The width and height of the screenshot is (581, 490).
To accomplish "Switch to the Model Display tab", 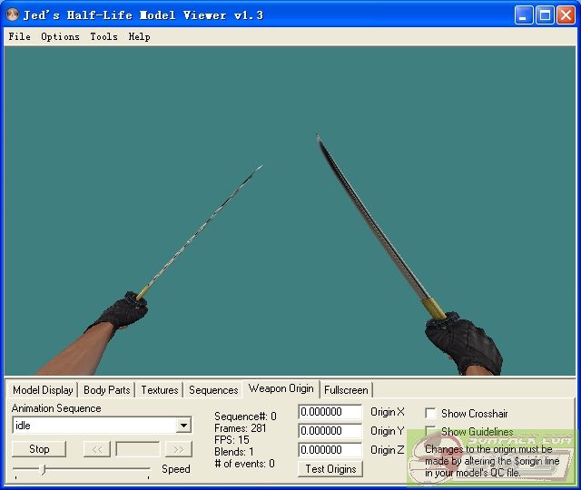I will click(x=43, y=390).
